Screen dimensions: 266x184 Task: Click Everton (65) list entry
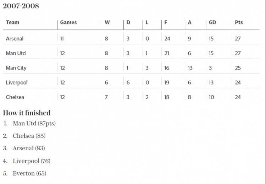pyautogui.click(x=29, y=173)
